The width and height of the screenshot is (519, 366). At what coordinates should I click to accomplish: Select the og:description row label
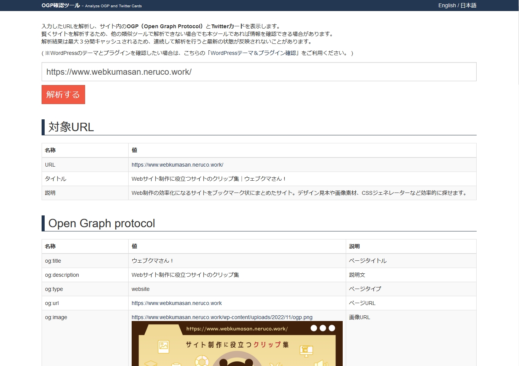(x=62, y=275)
